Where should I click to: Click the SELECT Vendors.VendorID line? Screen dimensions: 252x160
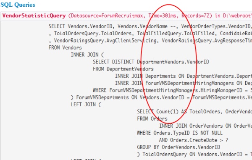(150, 26)
